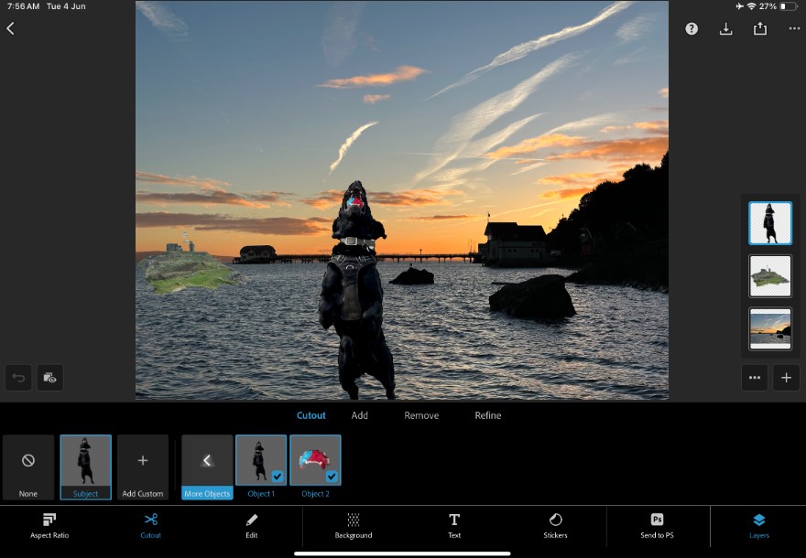Viewport: 806px width, 558px height.
Task: Open layer options three-dot menu
Action: (x=754, y=377)
